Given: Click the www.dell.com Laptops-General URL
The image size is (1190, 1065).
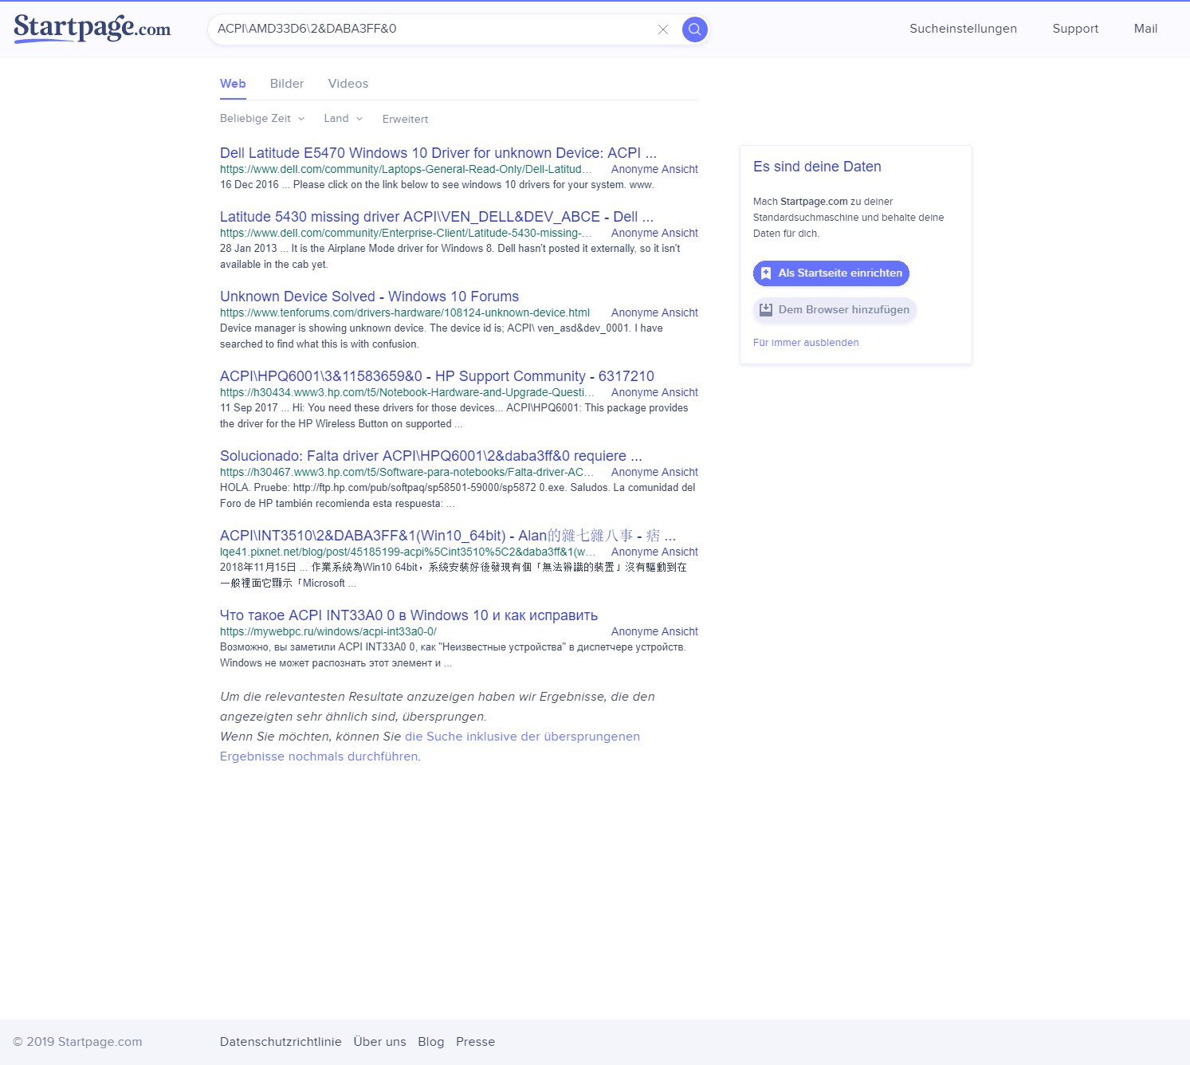Looking at the screenshot, I should pyautogui.click(x=406, y=169).
